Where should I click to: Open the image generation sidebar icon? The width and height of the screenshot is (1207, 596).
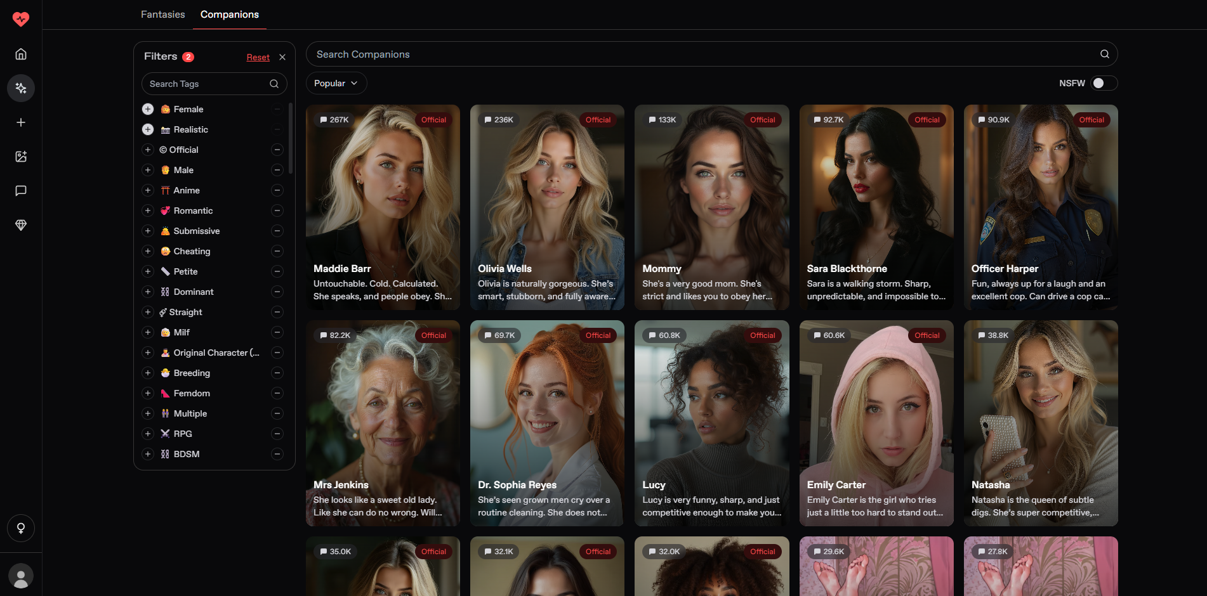click(21, 157)
